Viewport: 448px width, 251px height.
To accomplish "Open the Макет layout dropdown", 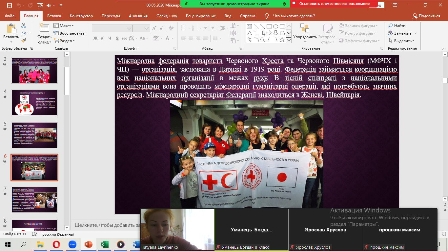I will click(64, 26).
